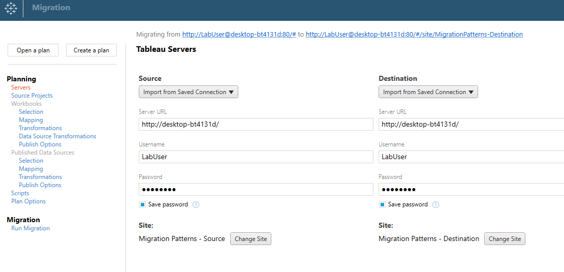Screen dimensions: 564x272
Task: Expand Destination Import from Saved Connection dropdown
Action: point(428,92)
